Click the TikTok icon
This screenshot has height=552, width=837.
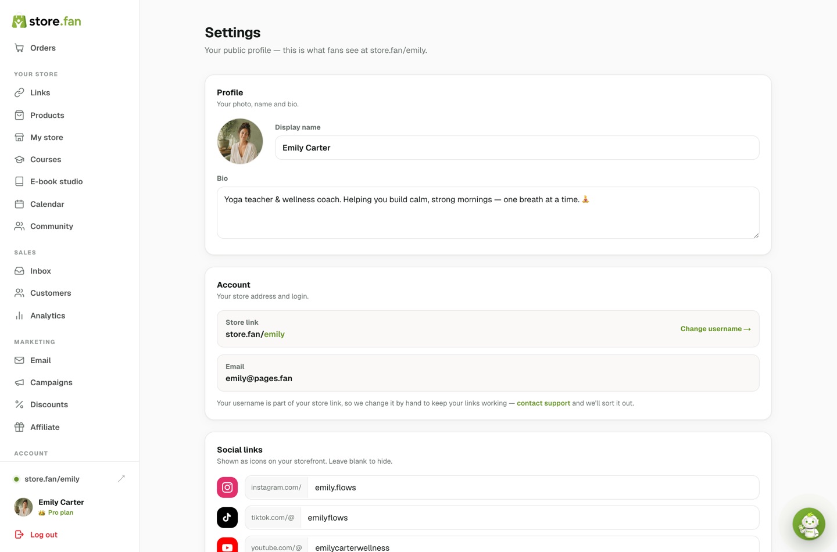(x=227, y=517)
